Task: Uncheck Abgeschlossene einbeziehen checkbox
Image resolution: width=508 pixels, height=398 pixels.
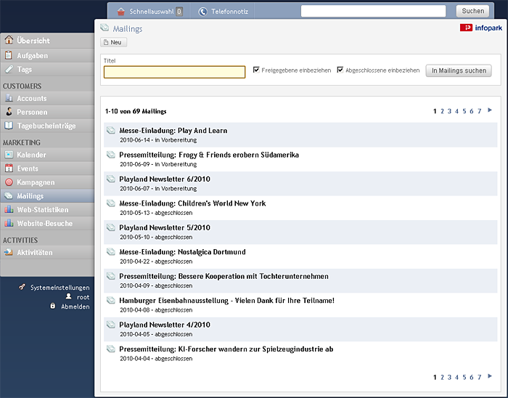Action: point(340,70)
